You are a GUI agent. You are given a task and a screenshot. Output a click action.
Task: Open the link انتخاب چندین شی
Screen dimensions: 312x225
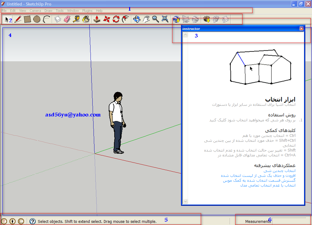(280, 171)
